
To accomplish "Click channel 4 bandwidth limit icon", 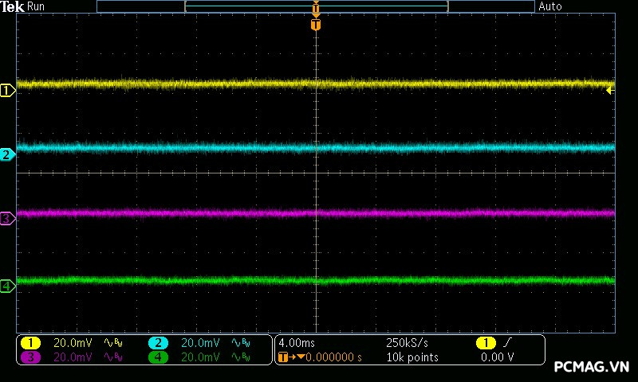I will pos(240,357).
